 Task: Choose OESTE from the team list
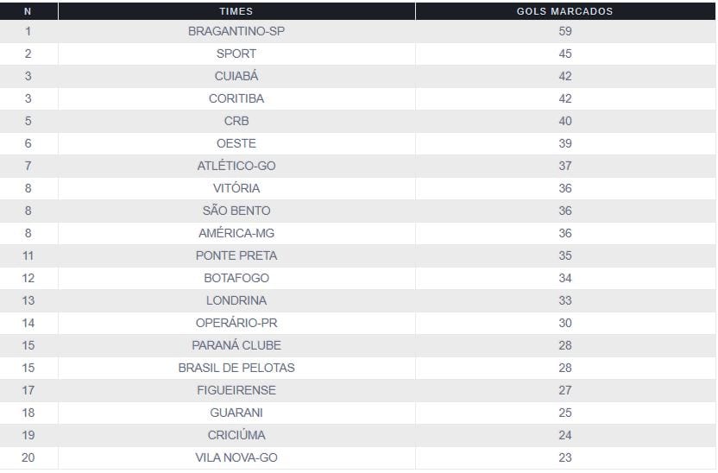(x=236, y=143)
